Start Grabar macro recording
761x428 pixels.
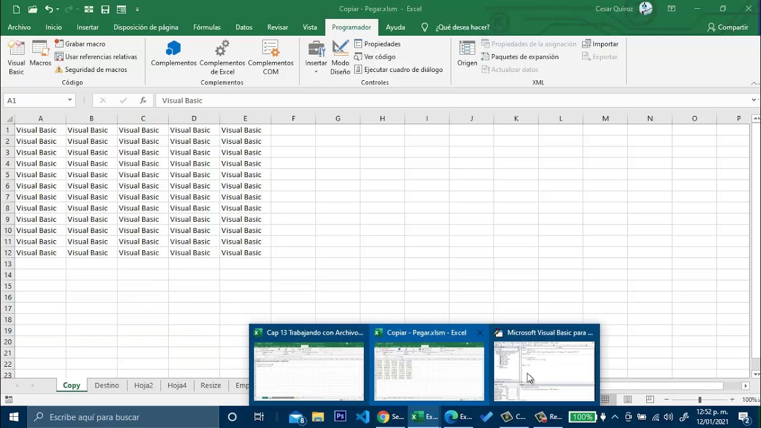tap(80, 44)
